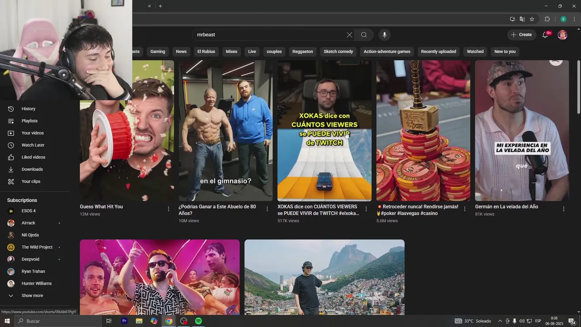
Task: Play the XOKAS Twitch viewers short thumbnail
Action: [x=325, y=131]
